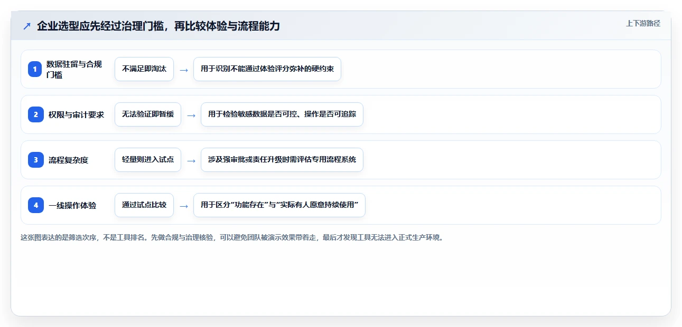Click the diagonal arrow icon beside the title
The image size is (682, 327).
[27, 26]
